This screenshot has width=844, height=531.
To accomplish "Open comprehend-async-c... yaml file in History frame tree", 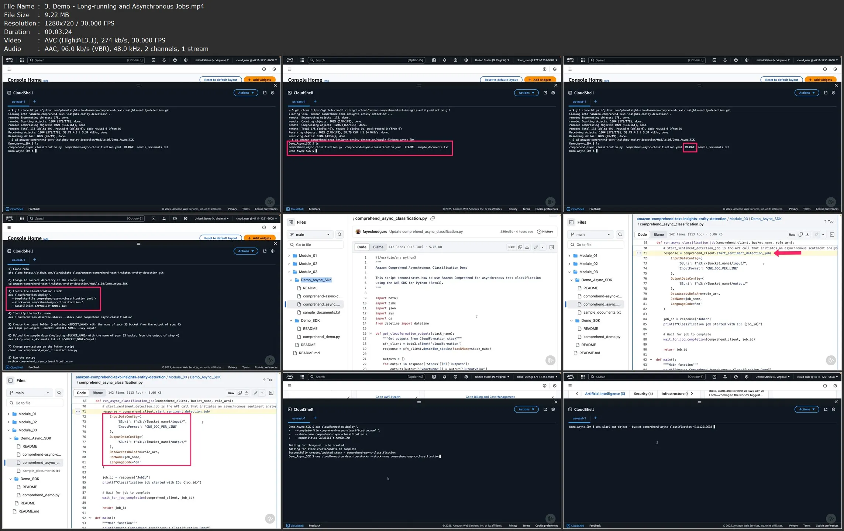I will point(322,296).
